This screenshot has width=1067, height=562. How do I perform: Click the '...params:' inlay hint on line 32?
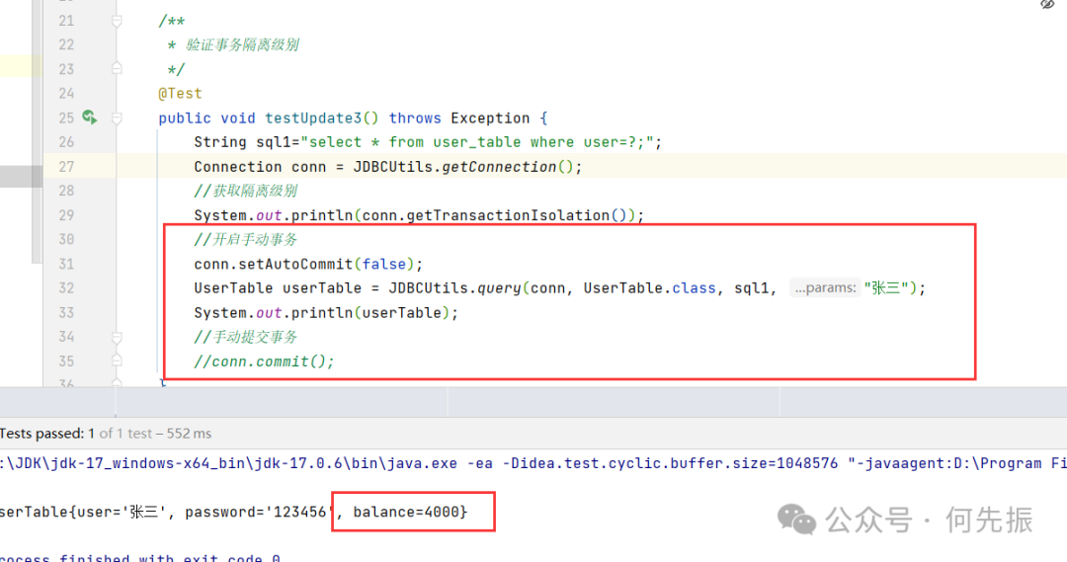point(825,287)
